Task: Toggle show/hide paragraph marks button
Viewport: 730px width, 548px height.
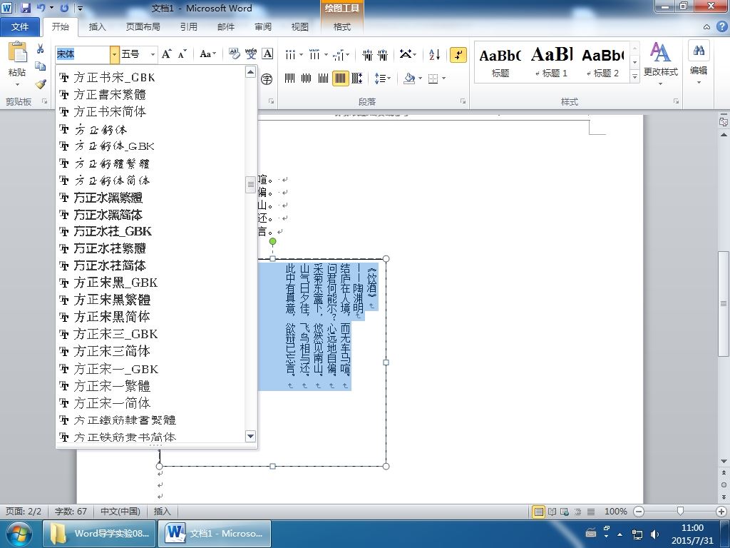Action: pyautogui.click(x=458, y=55)
